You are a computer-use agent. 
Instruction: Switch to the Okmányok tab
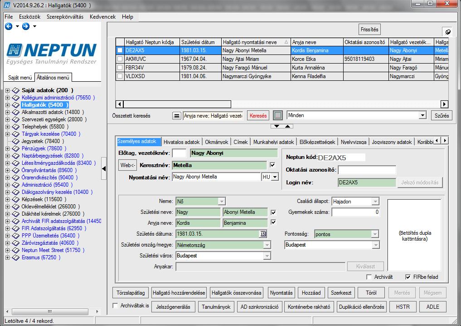(216, 142)
